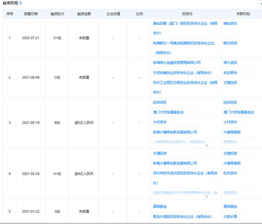Viewport: 262px width, 224px height.
Task: Select the amount 超5亿人民币
Action: 84,123
